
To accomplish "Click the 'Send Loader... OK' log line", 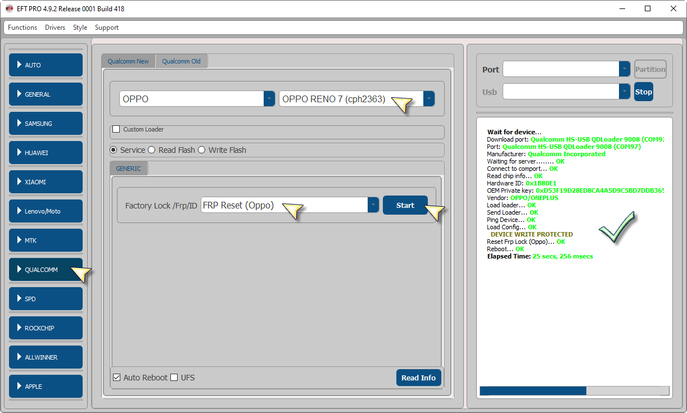I will (x=513, y=212).
